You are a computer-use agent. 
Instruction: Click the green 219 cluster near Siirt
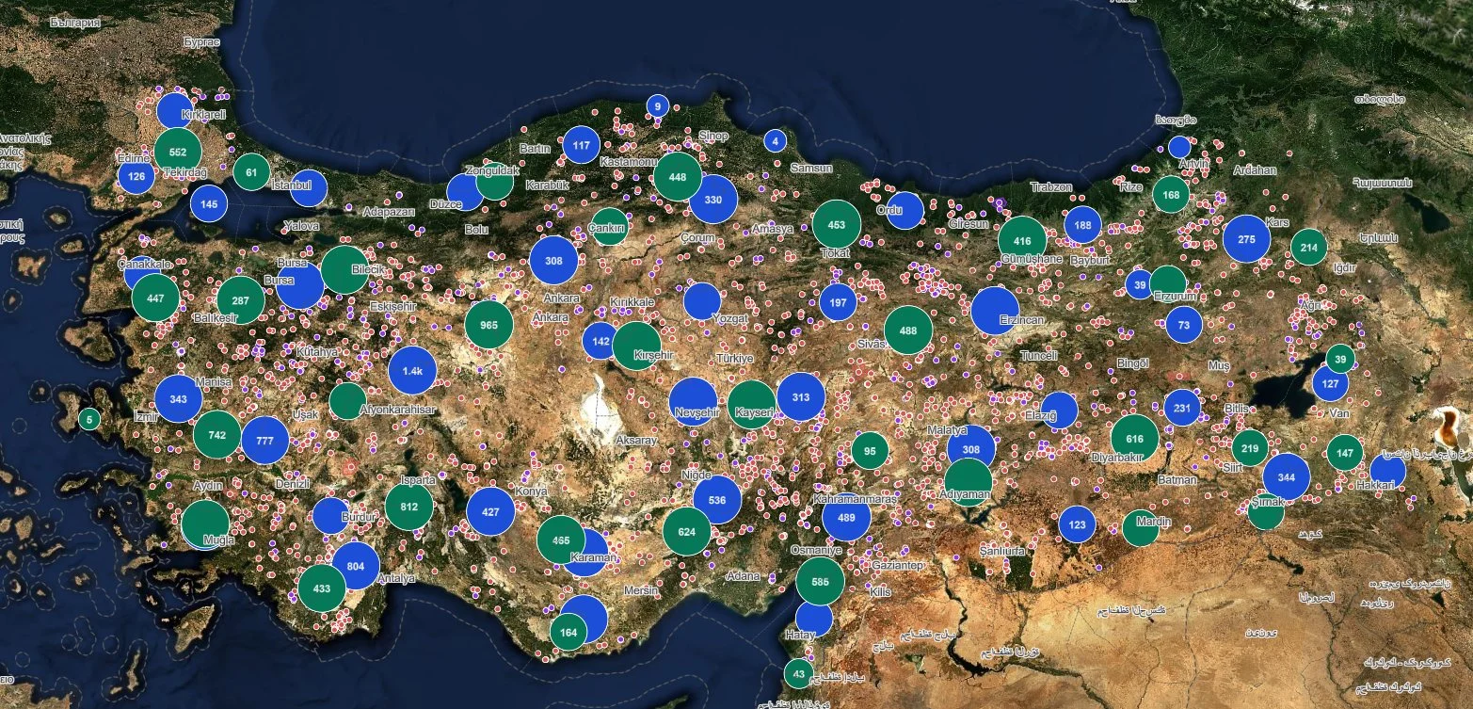click(1251, 447)
